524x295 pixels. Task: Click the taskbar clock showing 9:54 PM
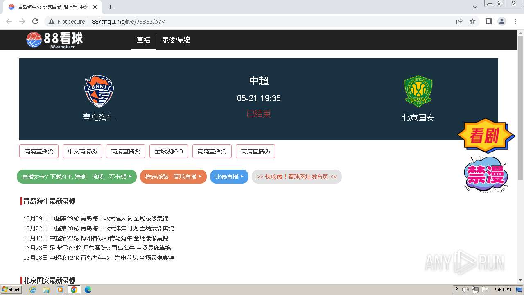pyautogui.click(x=503, y=290)
